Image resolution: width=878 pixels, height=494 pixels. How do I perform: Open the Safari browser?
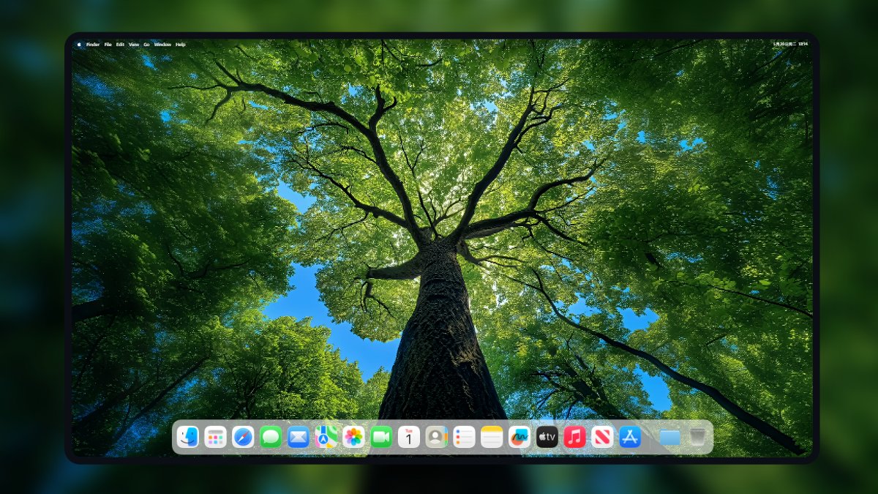coord(243,438)
